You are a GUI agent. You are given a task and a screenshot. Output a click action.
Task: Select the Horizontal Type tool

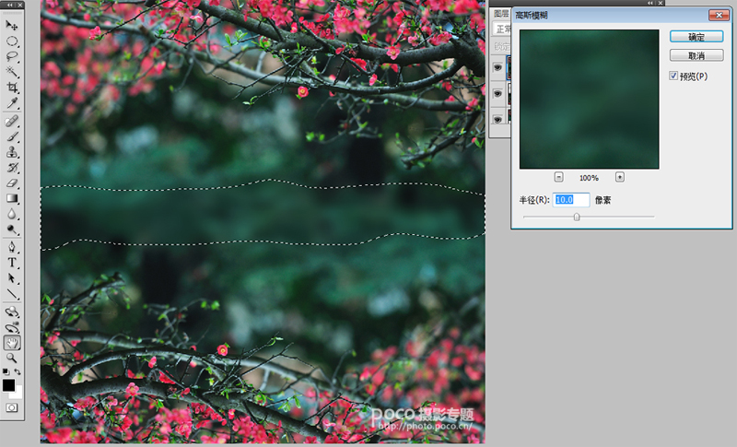[x=12, y=263]
